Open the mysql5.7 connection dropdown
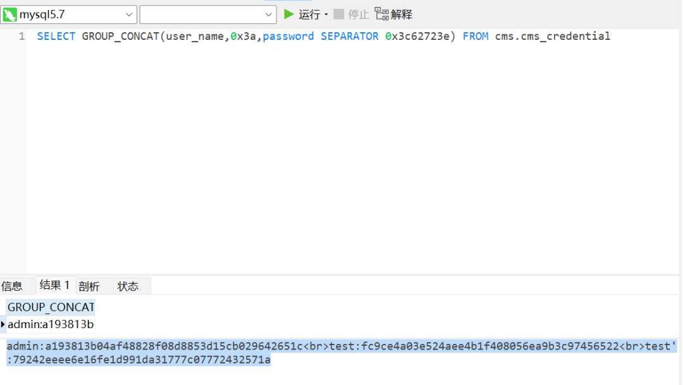Viewport: 683px width, 385px height. [129, 15]
